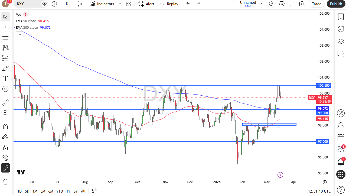The height and width of the screenshot is (195, 346).
Task: Click the purple lightning event marker
Action: coord(280,175)
